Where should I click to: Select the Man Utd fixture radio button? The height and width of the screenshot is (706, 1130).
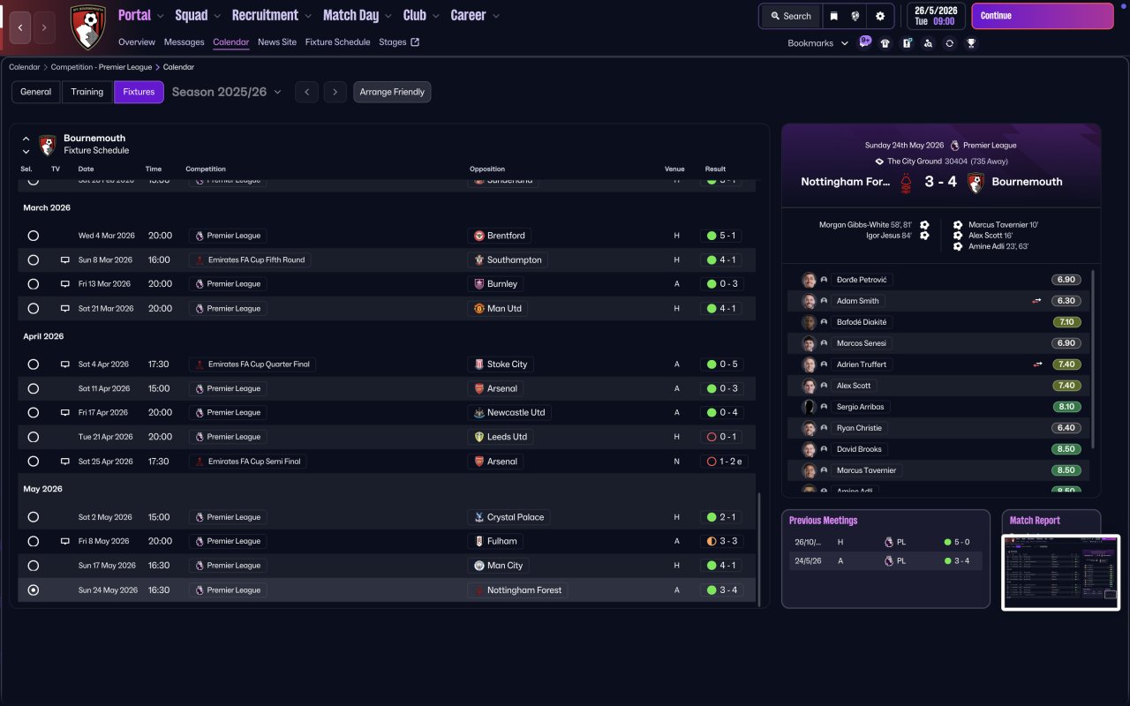34,309
